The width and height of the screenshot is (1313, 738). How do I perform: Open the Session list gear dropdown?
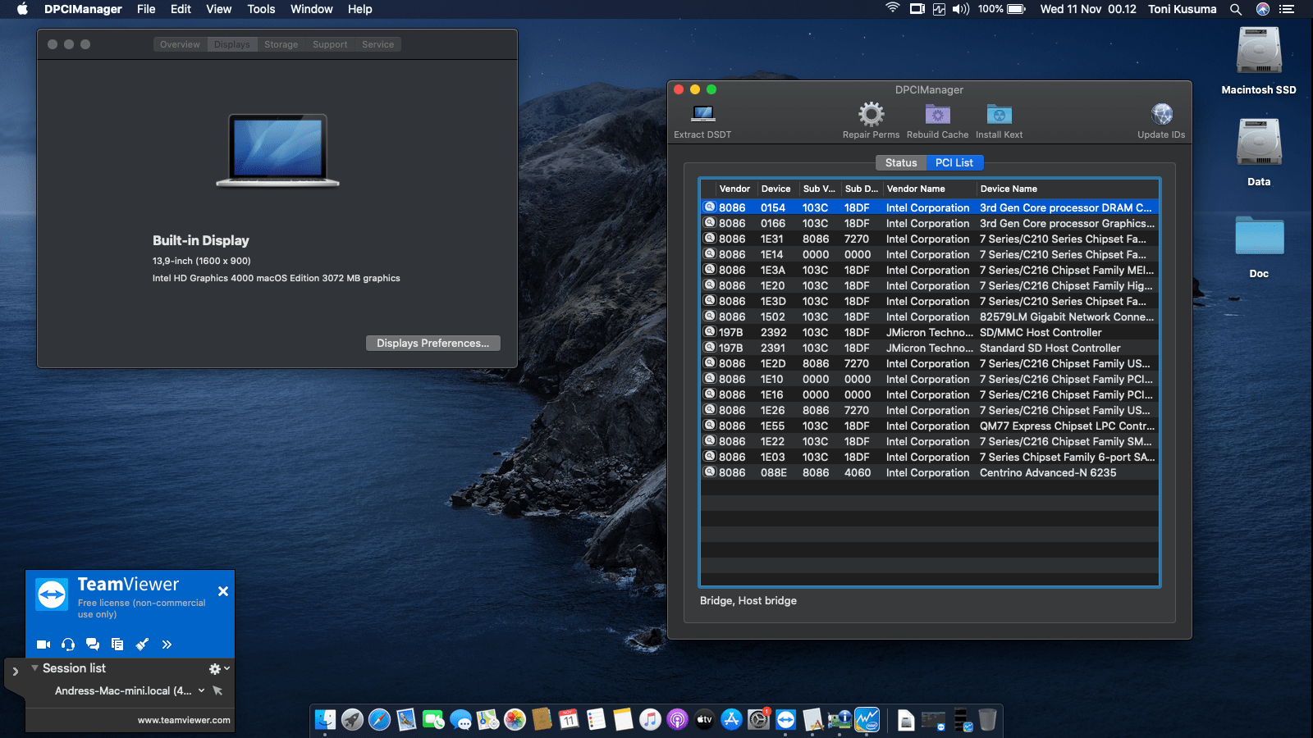[218, 669]
